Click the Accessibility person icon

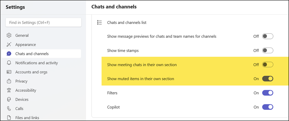[x=9, y=90]
